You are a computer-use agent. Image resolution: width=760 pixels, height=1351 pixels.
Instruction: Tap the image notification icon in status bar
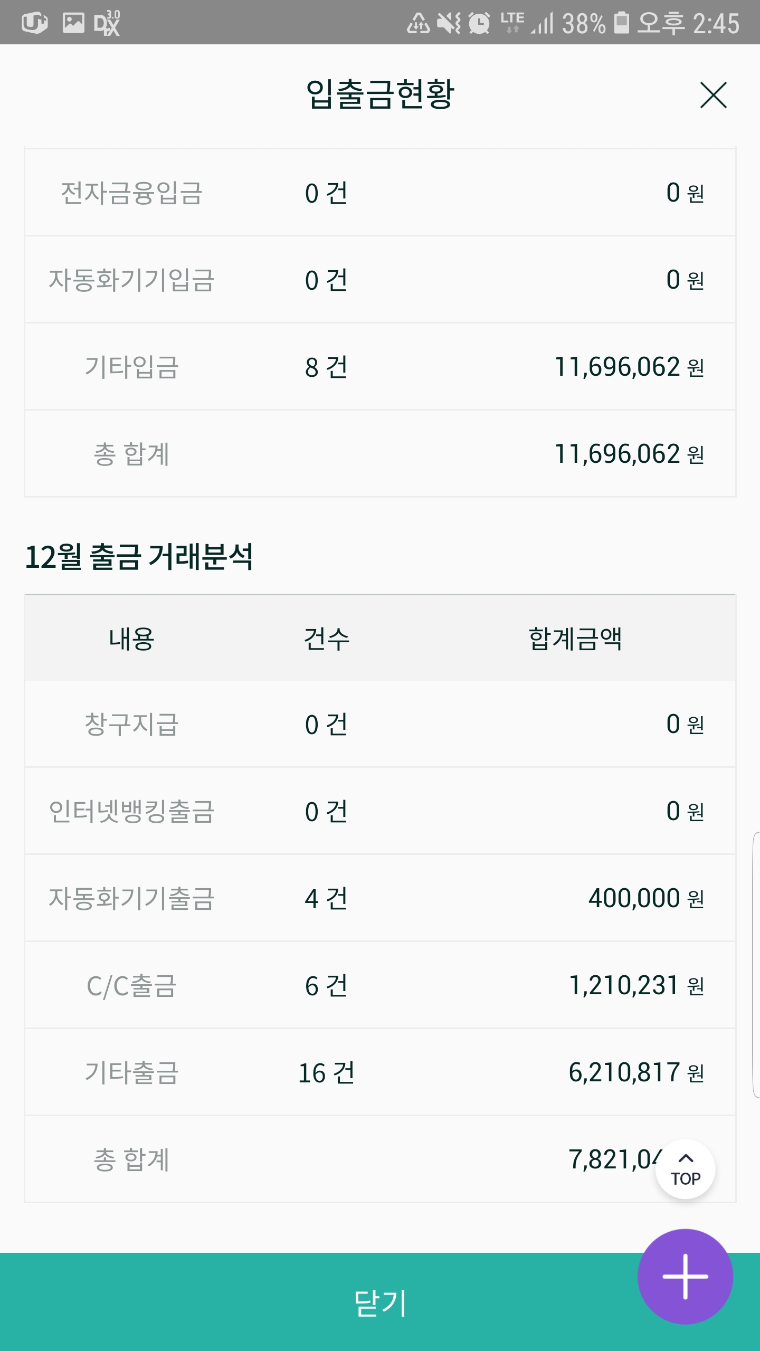(73, 23)
